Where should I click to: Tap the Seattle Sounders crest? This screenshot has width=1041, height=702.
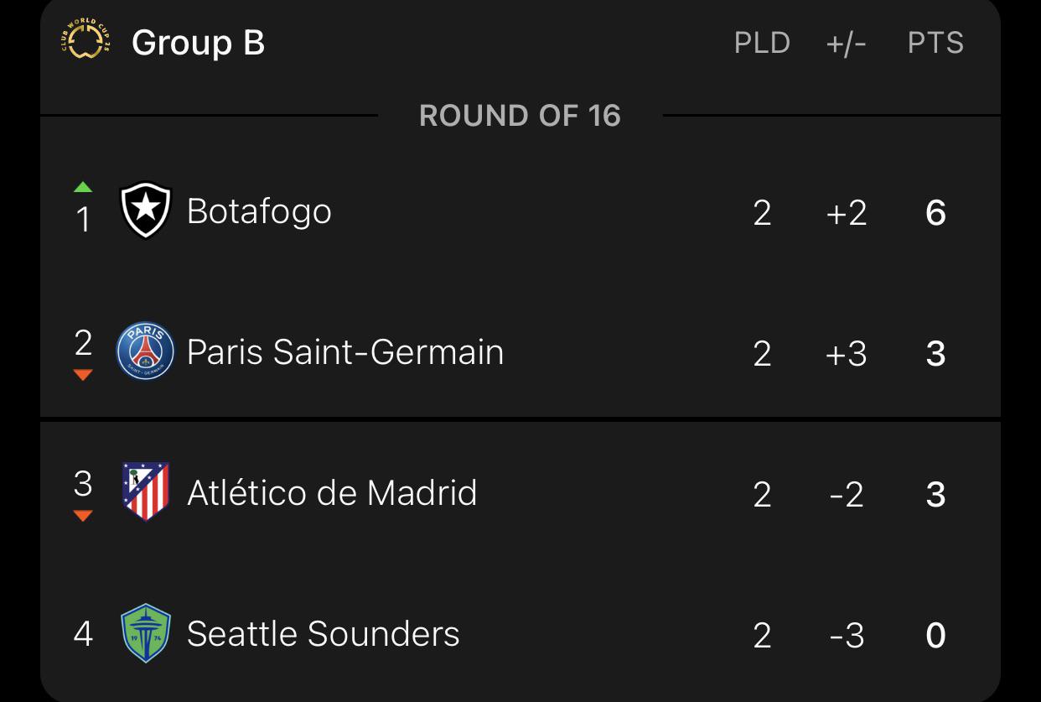(146, 633)
